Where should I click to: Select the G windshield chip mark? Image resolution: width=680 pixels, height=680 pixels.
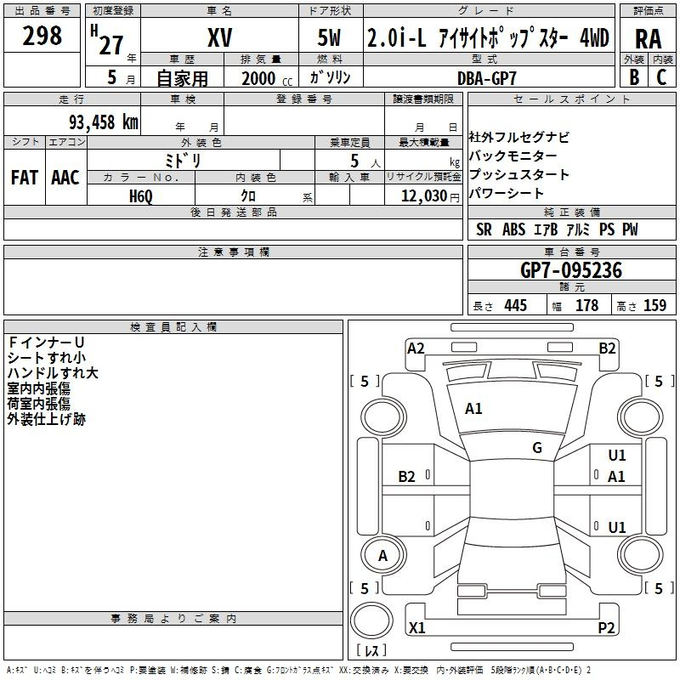(x=537, y=448)
